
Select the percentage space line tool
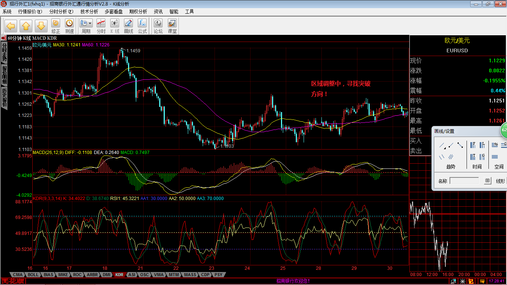coord(495,145)
